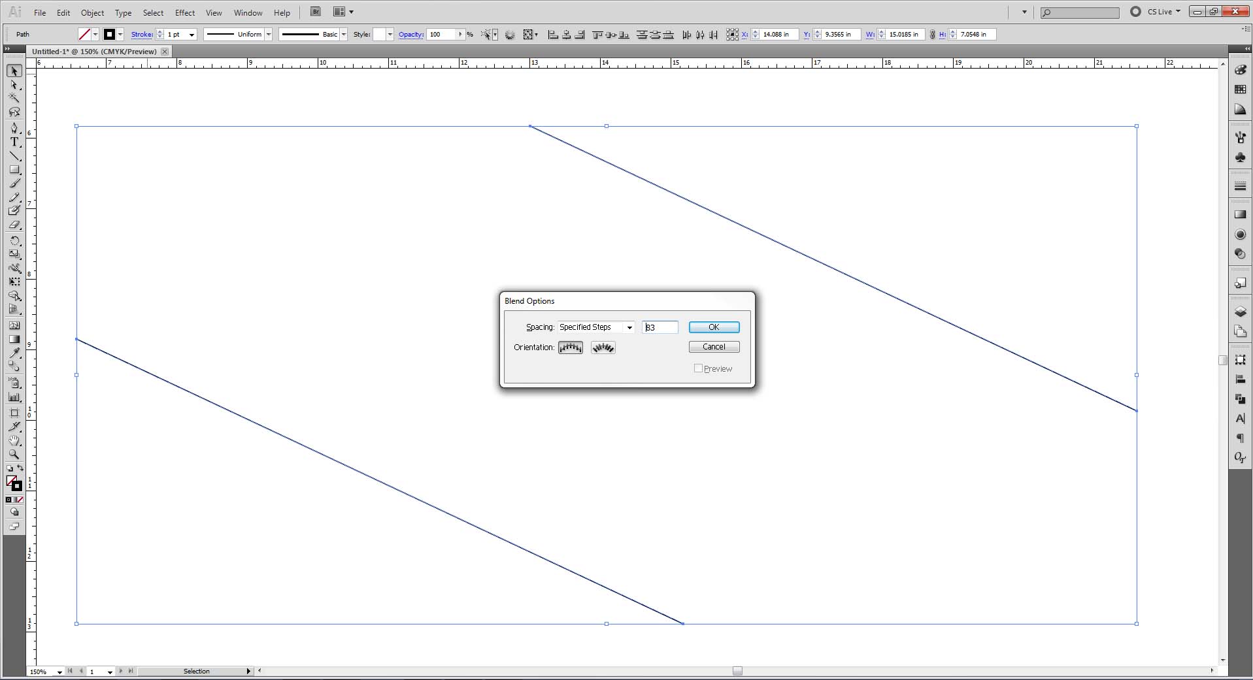Screen dimensions: 1253x680
Task: Expand the Style dropdown in control bar
Action: (x=390, y=34)
